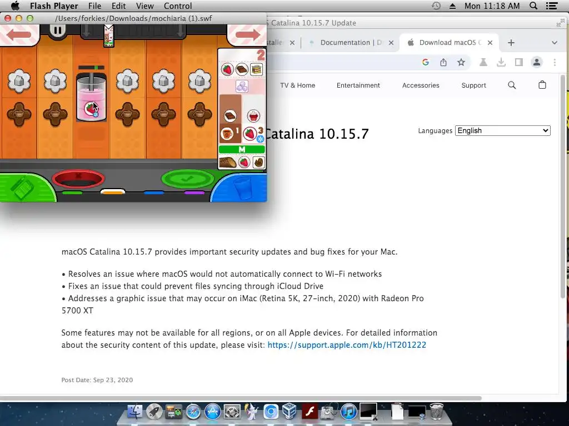Screen dimensions: 569x426
Task: Open Notification Center list icon
Action: click(552, 6)
